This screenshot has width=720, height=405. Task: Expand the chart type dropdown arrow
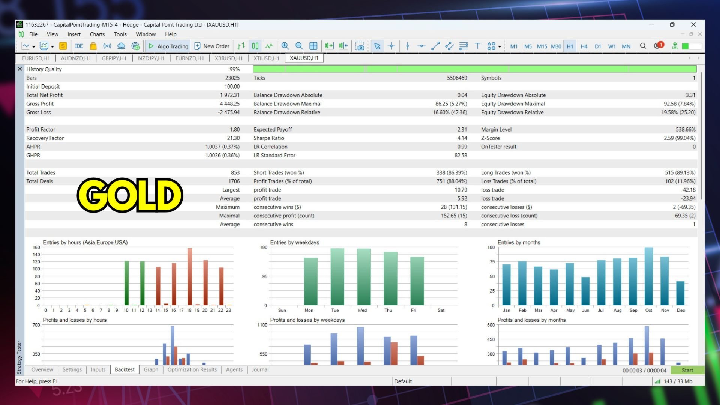(x=34, y=47)
